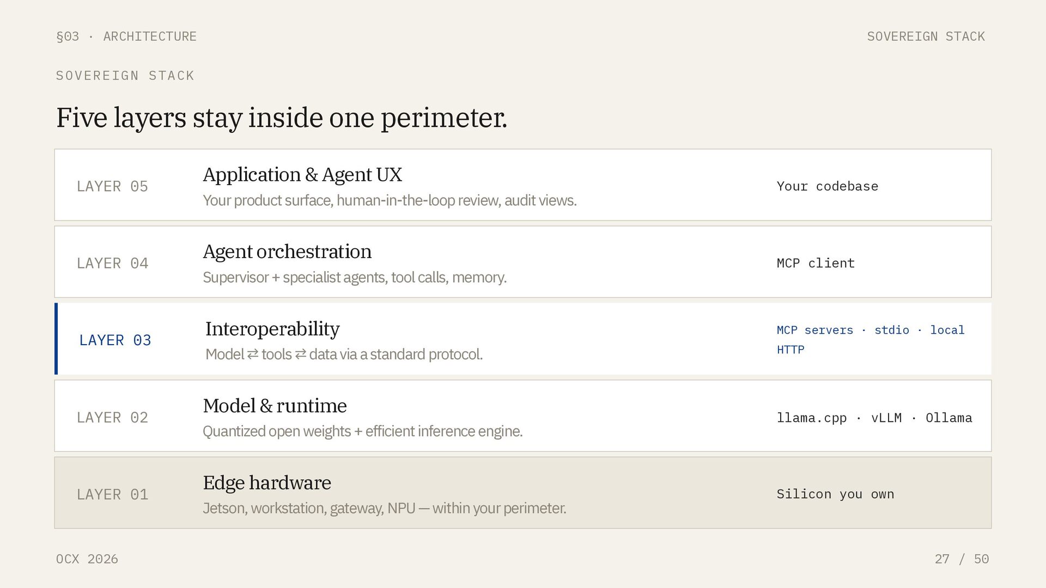Click the "OCX 2026" footer text
The image size is (1046, 588).
click(x=87, y=559)
